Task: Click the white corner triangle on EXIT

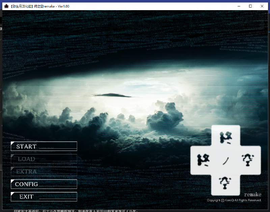Action: (13, 194)
